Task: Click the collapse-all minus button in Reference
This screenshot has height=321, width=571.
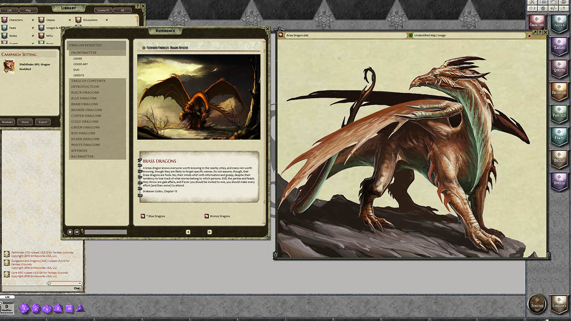Action: pyautogui.click(x=77, y=232)
